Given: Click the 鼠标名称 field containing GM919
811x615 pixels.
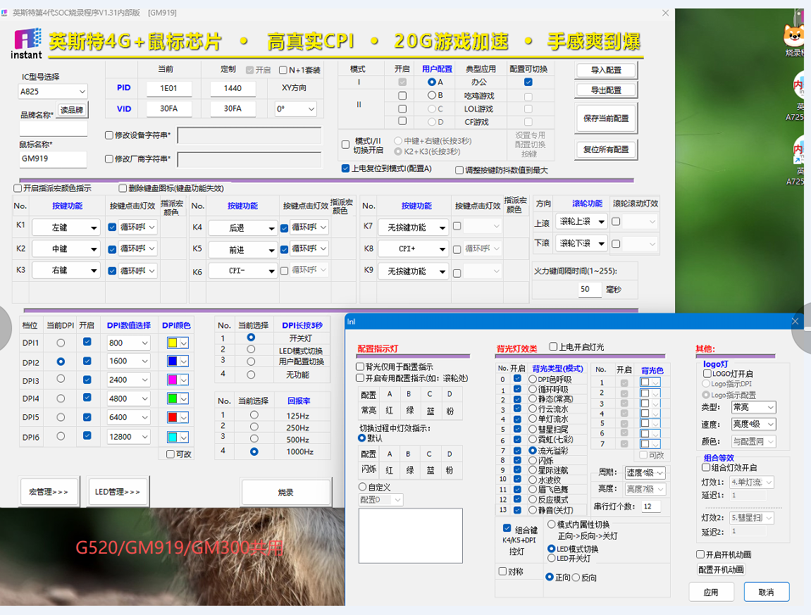Looking at the screenshot, I should tap(53, 159).
